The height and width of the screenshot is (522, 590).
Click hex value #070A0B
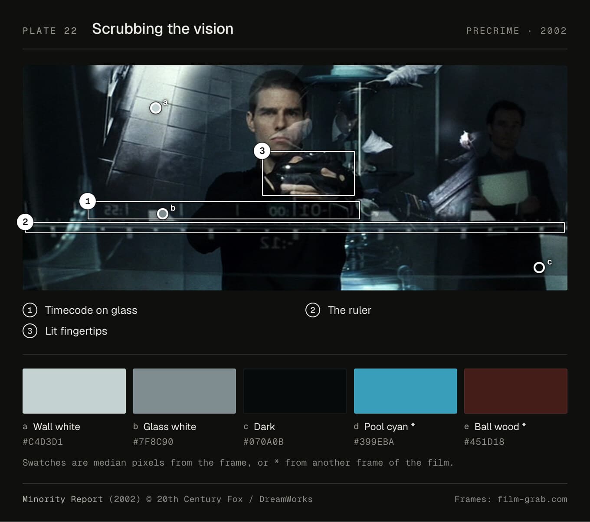264,442
